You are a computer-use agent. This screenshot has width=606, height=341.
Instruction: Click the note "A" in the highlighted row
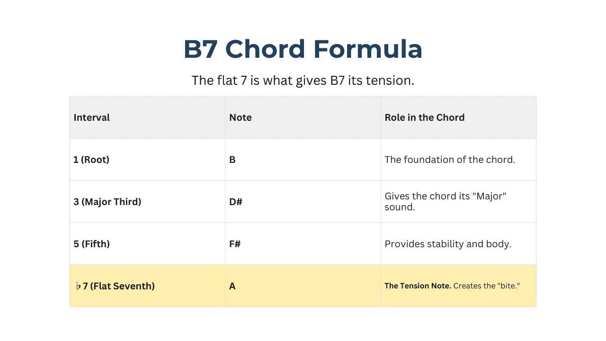pos(232,286)
